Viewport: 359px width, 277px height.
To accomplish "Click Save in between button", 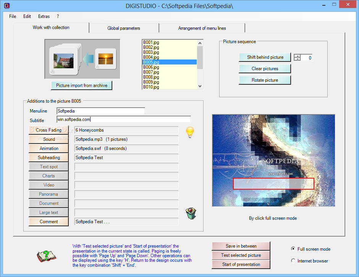I will tap(241, 246).
